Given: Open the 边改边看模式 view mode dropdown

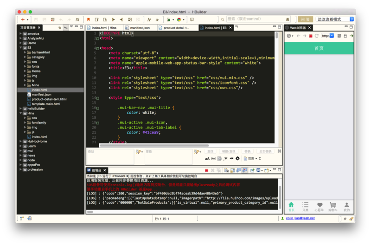Looking at the screenshot, I should [335, 19].
